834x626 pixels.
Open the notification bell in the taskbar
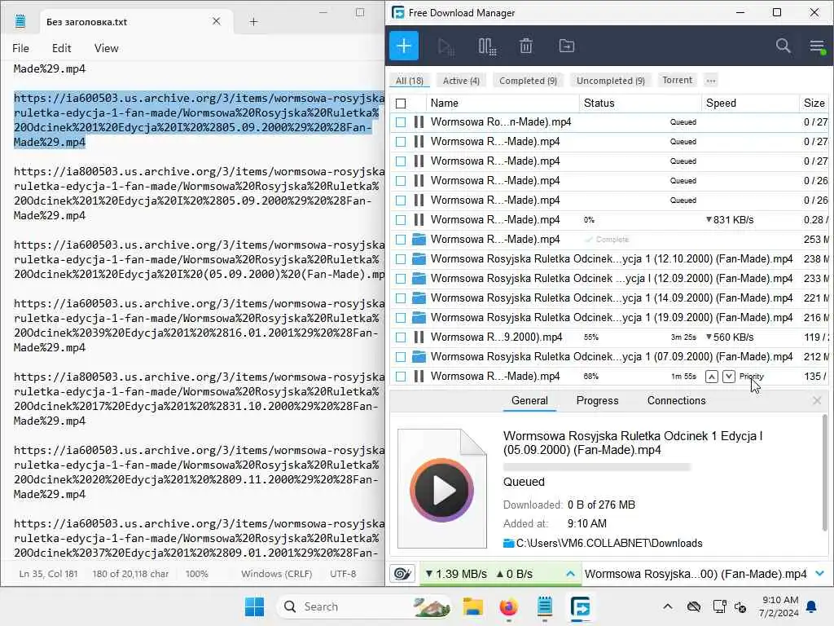click(812, 606)
